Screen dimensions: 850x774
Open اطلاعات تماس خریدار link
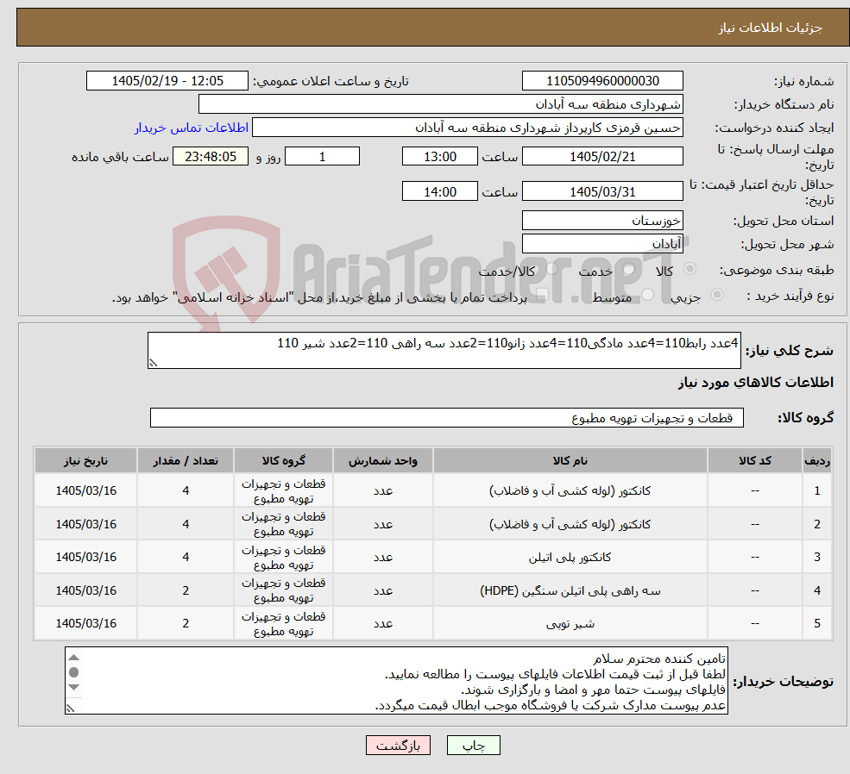pos(192,128)
